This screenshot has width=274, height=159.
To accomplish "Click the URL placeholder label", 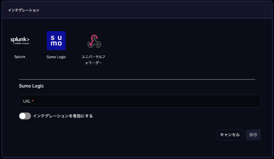I will 27,101.
